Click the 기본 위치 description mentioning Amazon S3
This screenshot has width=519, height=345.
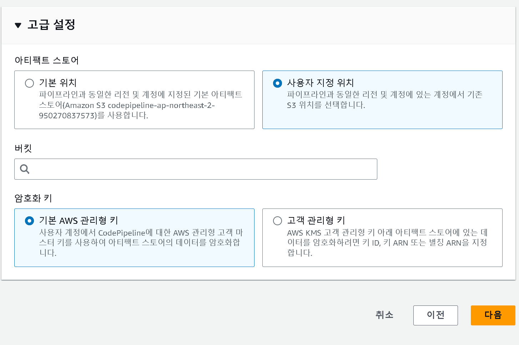(x=141, y=105)
